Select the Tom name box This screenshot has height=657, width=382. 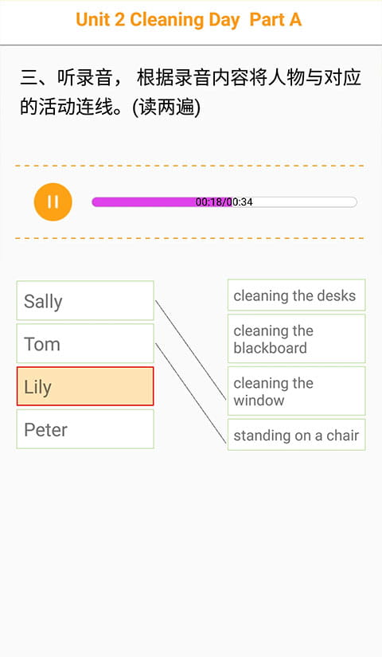85,343
